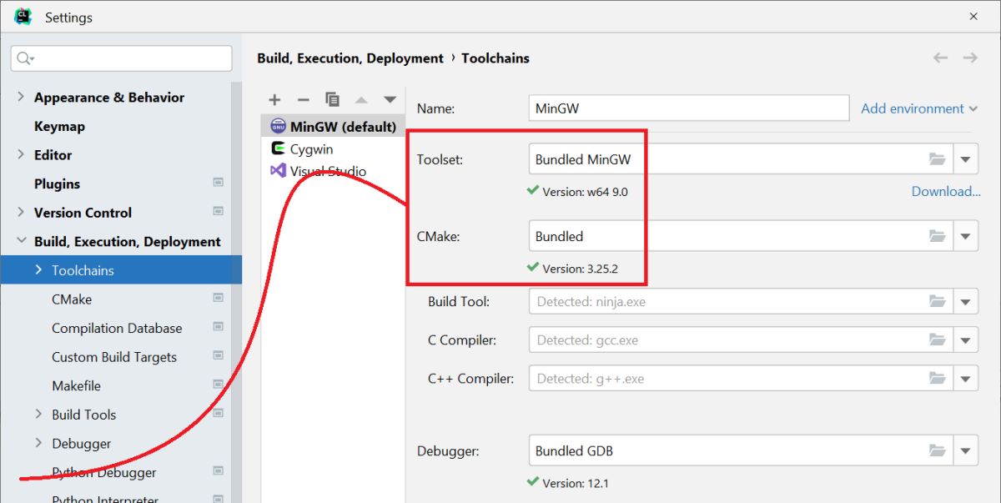Click the 'Version: 12.1' text
Viewport: 1001px width, 503px height.
[576, 483]
